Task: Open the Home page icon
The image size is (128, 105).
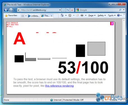Action: [62, 15]
